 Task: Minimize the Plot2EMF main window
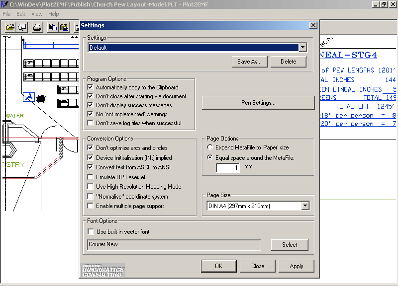click(375, 4)
